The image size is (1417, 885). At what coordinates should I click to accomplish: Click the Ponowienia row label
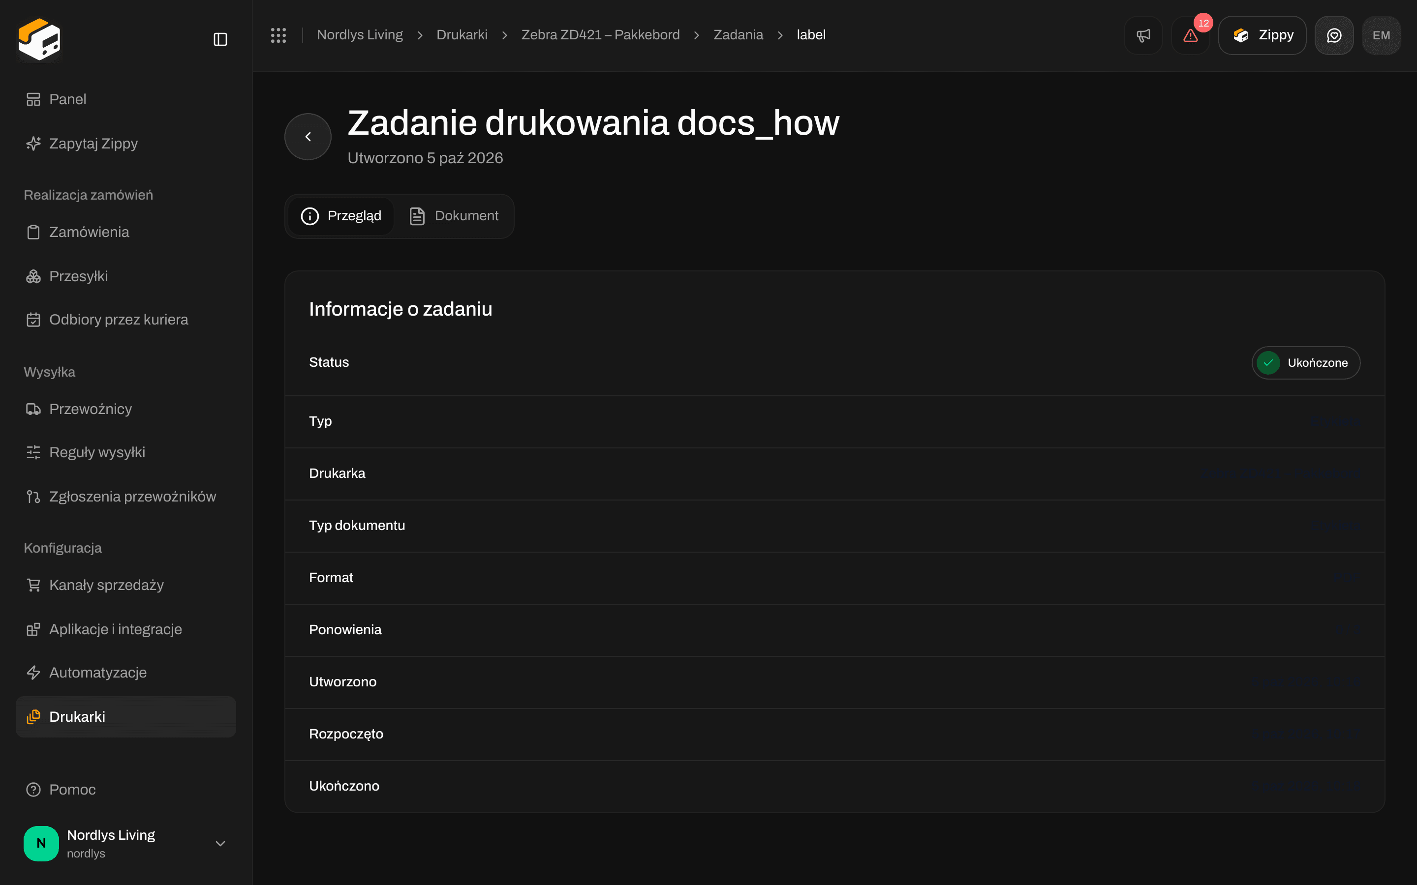[345, 630]
